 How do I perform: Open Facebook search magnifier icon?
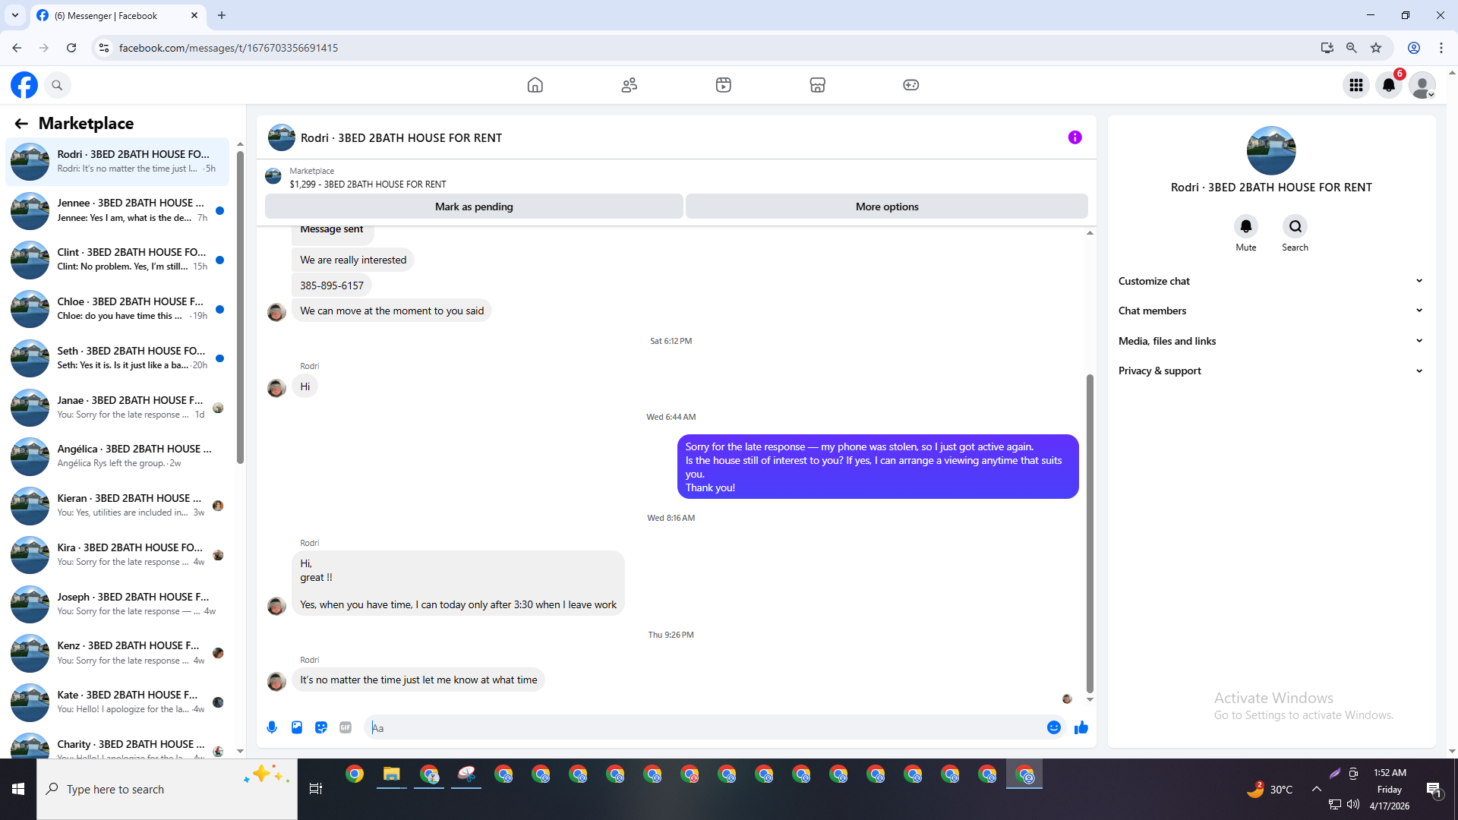[x=57, y=85]
